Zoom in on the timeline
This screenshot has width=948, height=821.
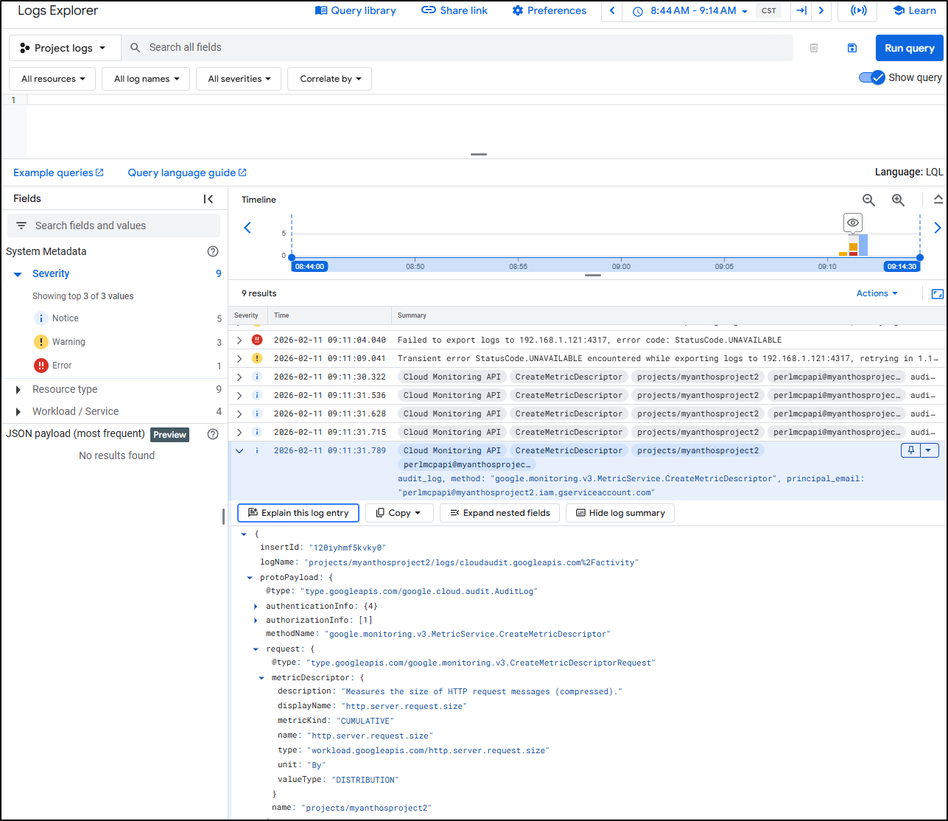tap(898, 200)
